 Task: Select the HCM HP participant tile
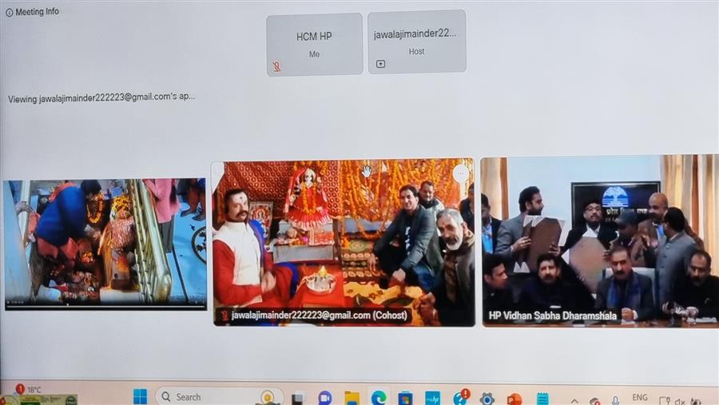click(314, 45)
